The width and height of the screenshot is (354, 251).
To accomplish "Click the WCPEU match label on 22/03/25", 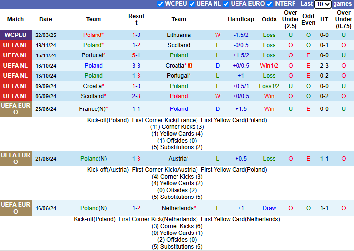I will coord(16,35).
